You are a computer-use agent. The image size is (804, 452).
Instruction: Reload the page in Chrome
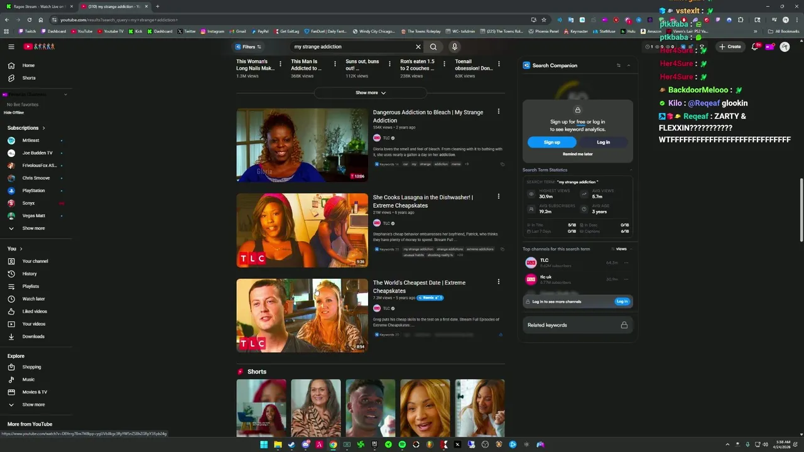(29, 19)
